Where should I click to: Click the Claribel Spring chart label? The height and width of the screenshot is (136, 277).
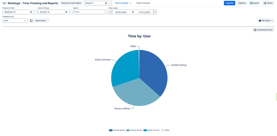click(x=179, y=65)
